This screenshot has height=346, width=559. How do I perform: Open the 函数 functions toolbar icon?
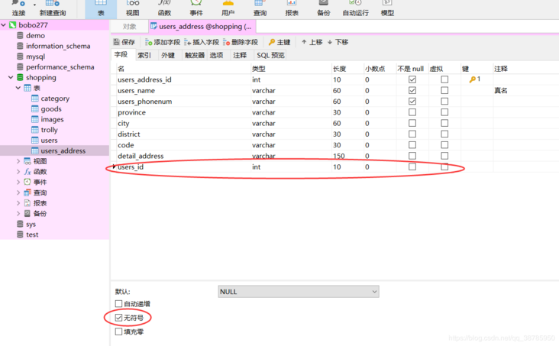click(164, 8)
